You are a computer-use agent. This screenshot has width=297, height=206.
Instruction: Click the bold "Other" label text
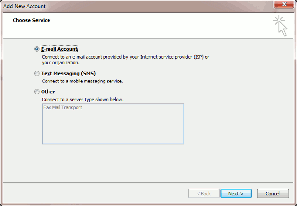(48, 92)
